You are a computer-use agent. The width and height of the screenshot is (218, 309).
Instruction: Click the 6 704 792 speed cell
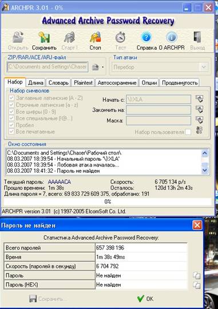coord(141,266)
